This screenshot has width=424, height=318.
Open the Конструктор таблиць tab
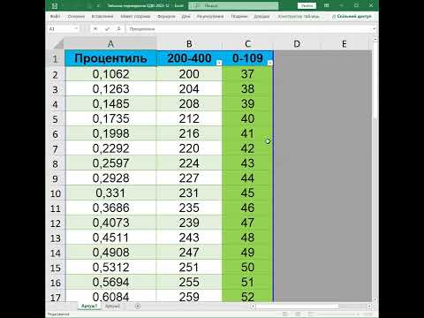299,17
